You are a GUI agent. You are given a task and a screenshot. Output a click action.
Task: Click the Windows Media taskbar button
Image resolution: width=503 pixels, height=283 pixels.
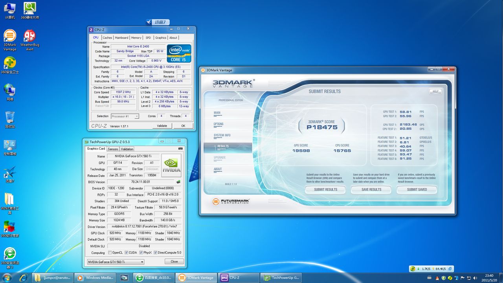(95, 278)
